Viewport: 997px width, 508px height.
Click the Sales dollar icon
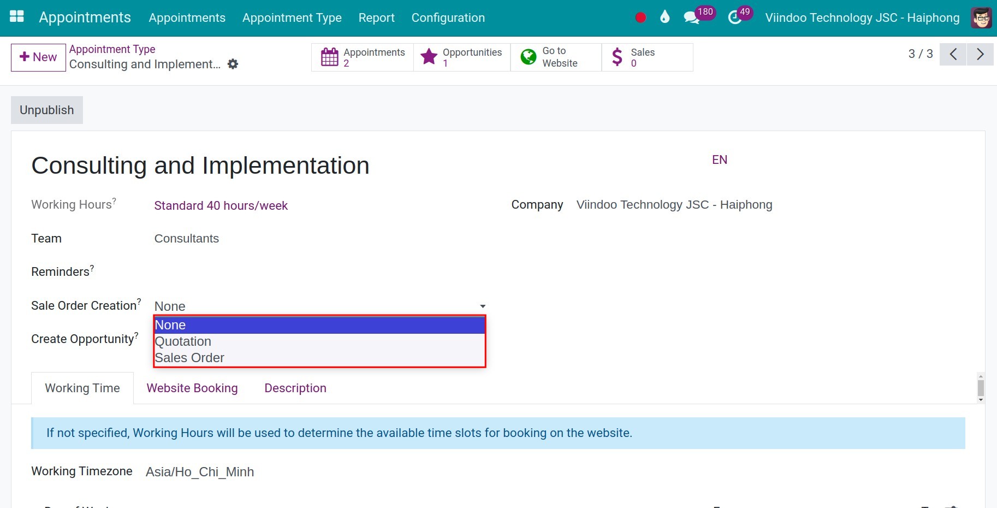[617, 57]
